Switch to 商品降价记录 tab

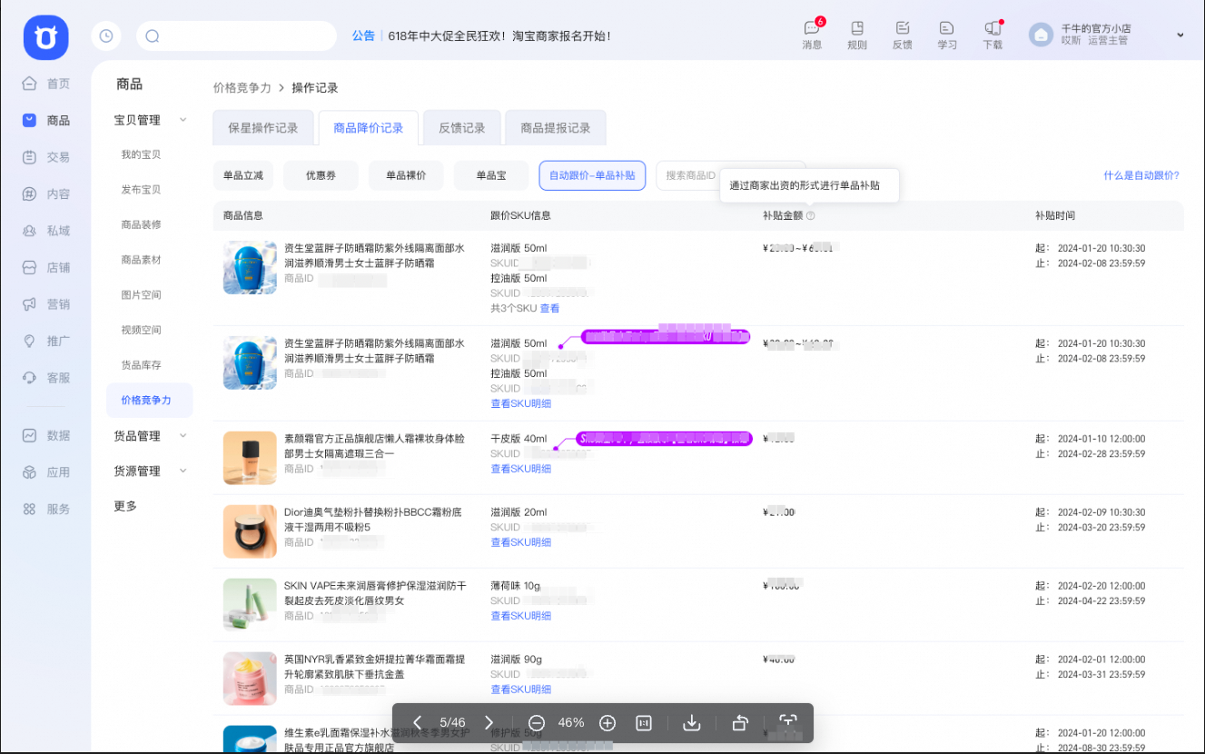coord(369,128)
